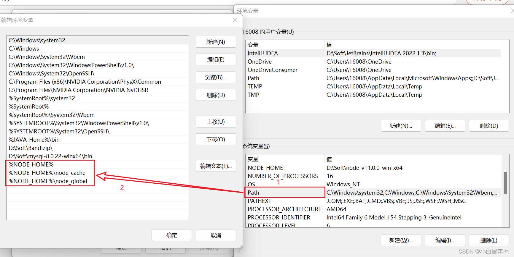Select IntelliJ IDEA user variable row
The height and width of the screenshot is (257, 514).
click(374, 53)
